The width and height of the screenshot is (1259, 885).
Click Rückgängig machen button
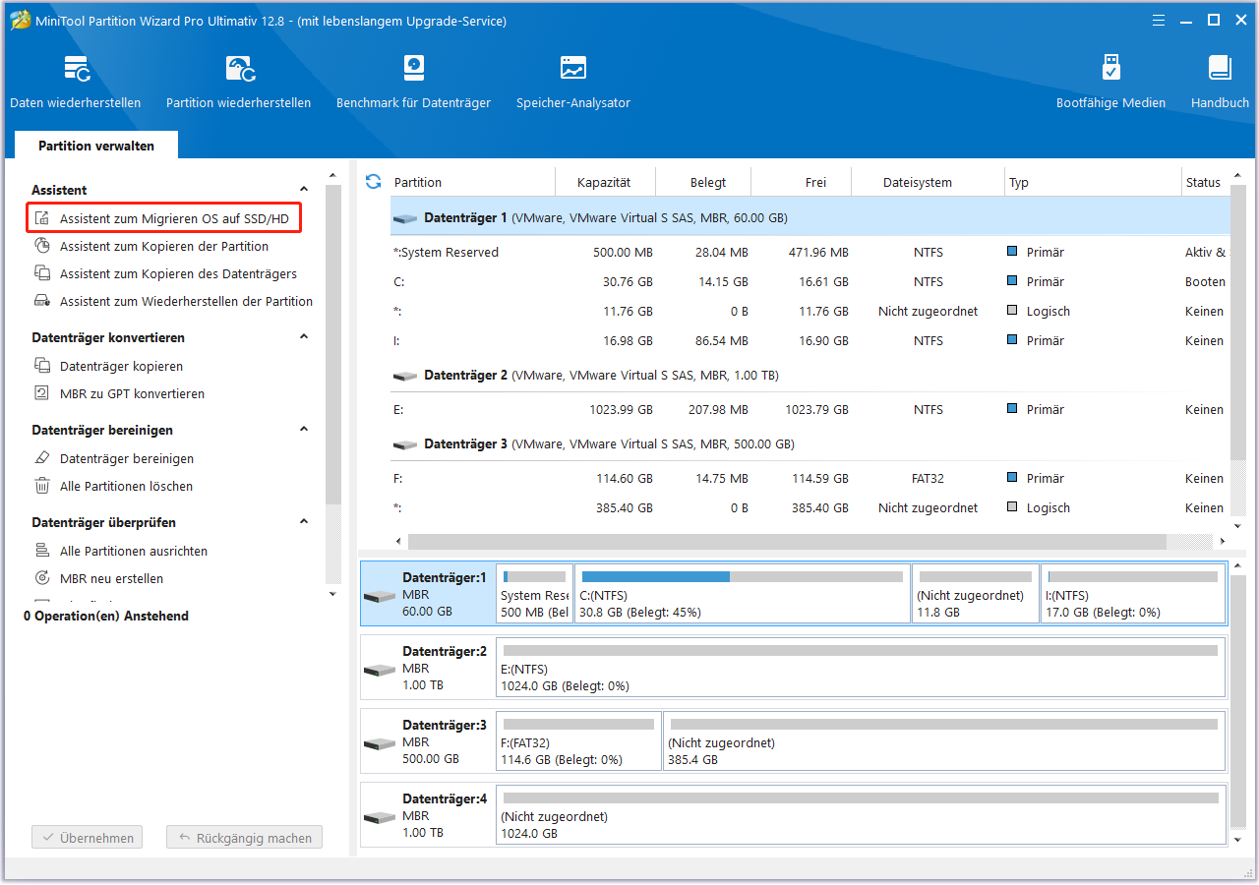[244, 838]
